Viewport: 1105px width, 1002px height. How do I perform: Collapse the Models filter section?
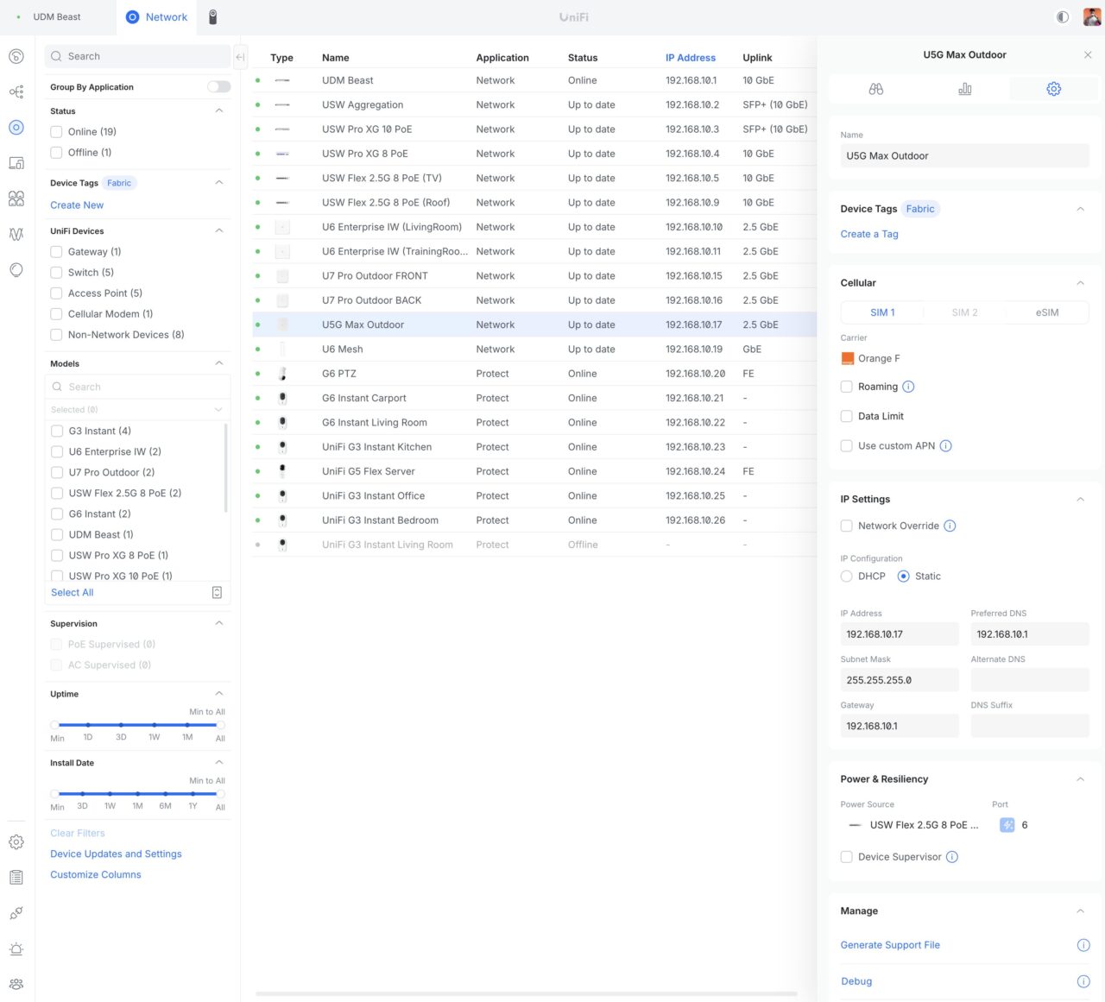pos(219,363)
